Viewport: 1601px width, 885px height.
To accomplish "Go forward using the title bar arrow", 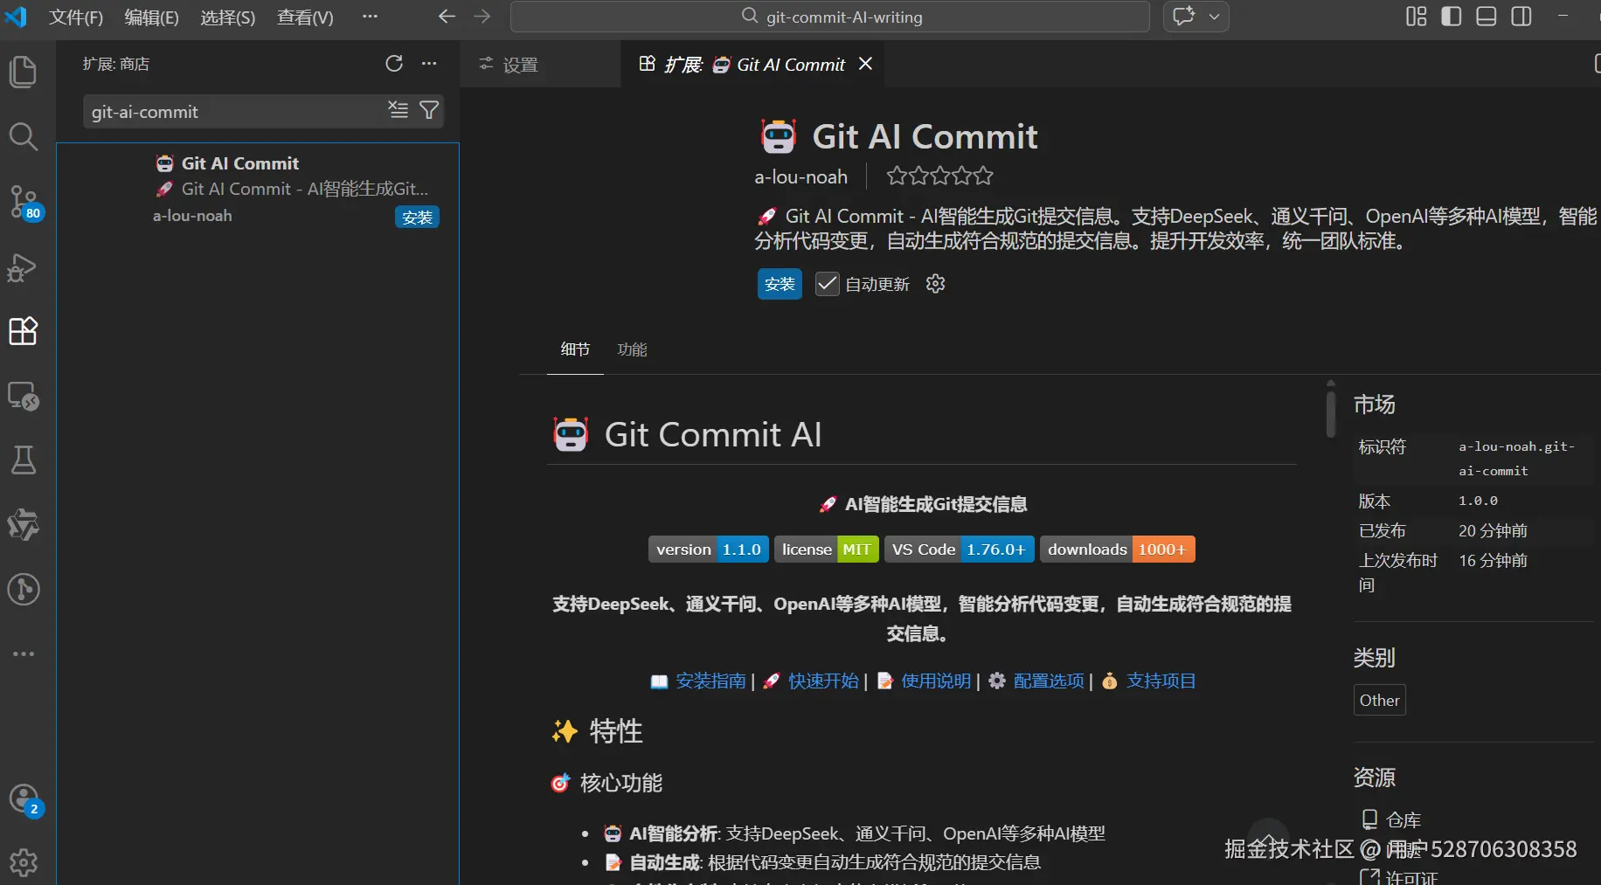I will tap(482, 17).
